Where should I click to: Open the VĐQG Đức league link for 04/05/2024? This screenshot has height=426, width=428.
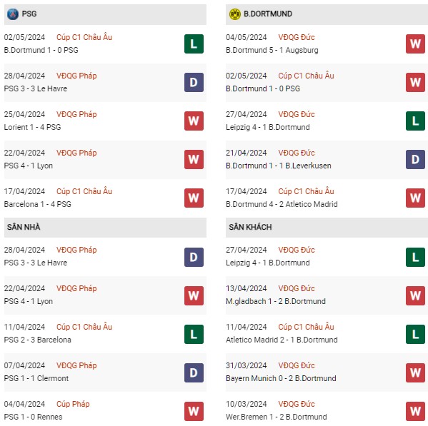(x=297, y=37)
